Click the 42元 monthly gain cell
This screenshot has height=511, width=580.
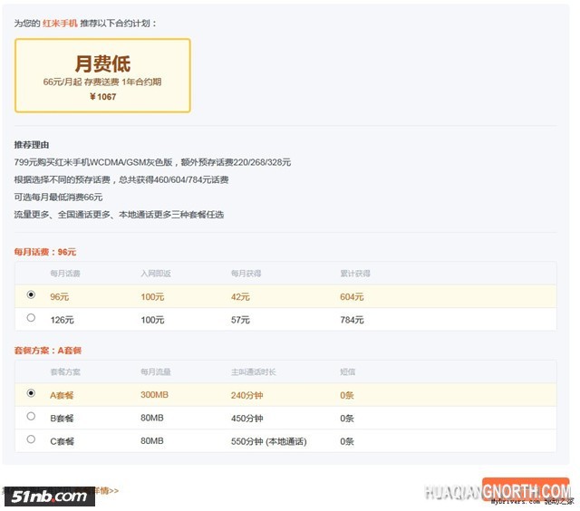point(240,297)
